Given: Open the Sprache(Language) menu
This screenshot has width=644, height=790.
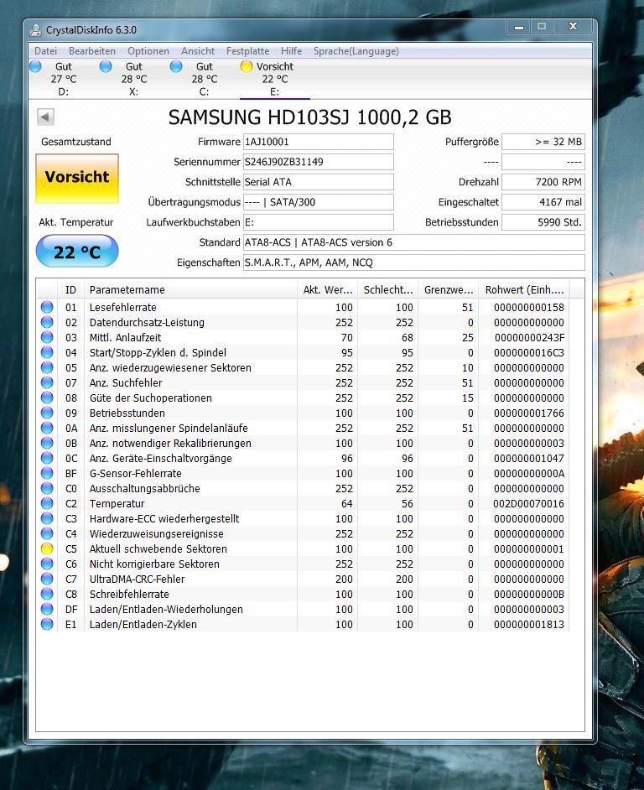Looking at the screenshot, I should coord(356,51).
